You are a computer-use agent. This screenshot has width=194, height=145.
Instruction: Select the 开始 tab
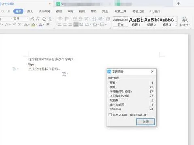coord(19,11)
